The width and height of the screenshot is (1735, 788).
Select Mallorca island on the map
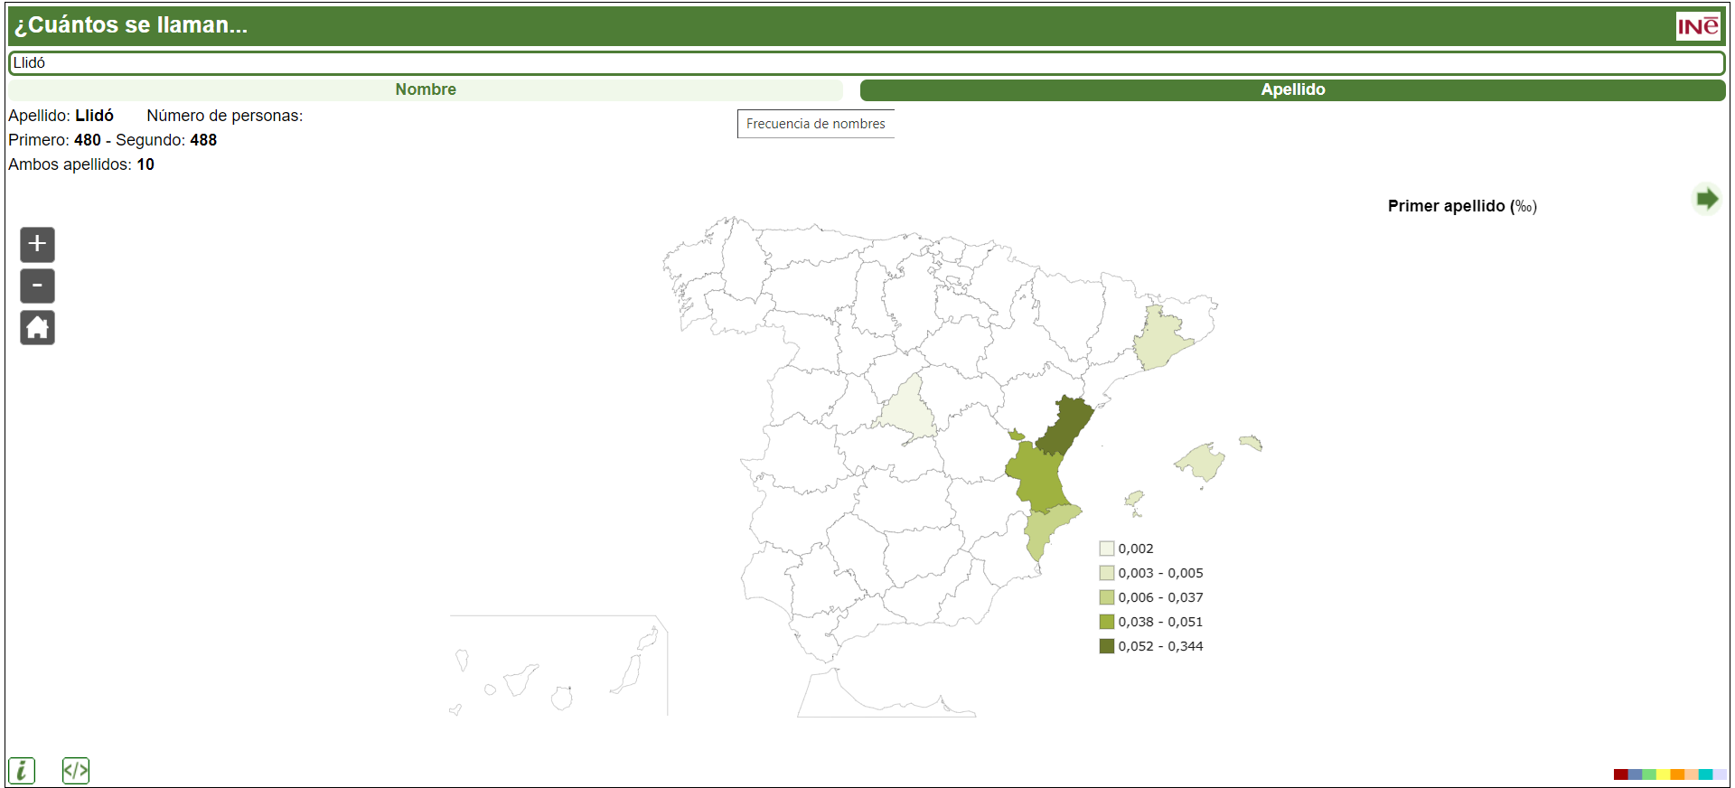coord(1203,462)
